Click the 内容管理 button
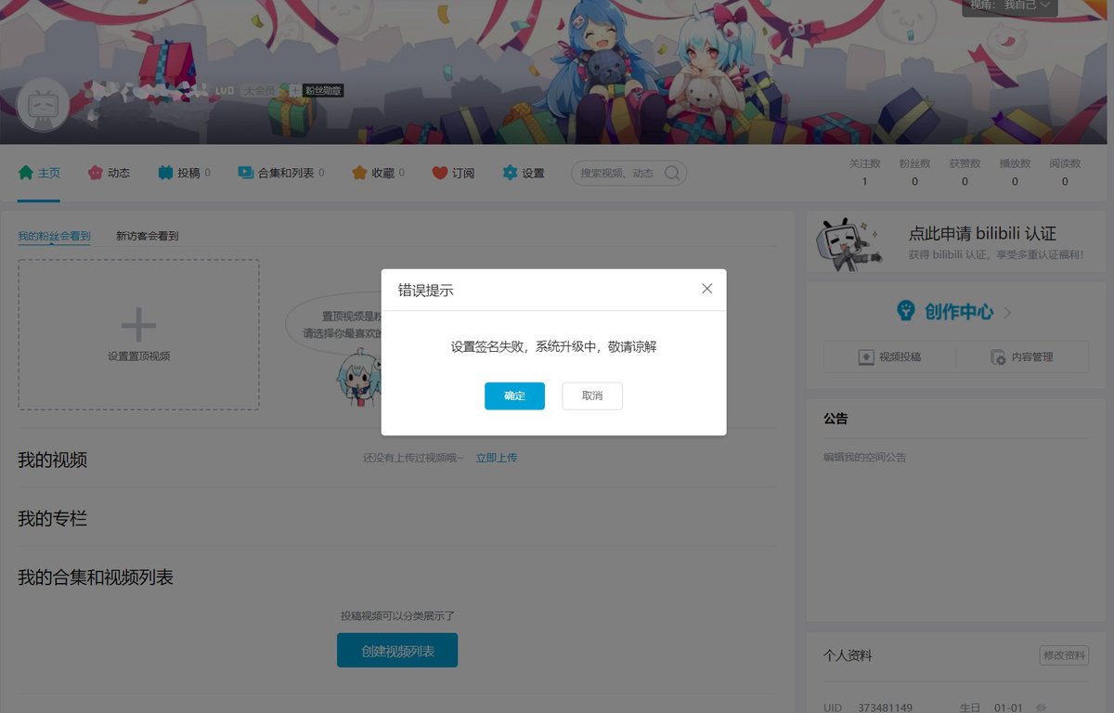The height and width of the screenshot is (713, 1114). [x=1022, y=356]
